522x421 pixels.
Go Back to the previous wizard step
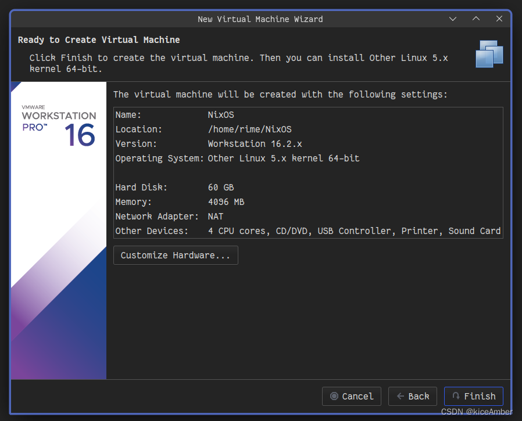[413, 396]
